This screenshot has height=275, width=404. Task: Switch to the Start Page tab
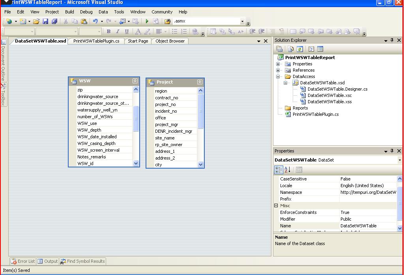click(x=138, y=41)
